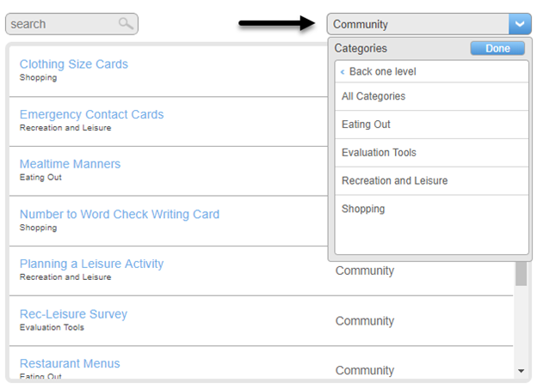The width and height of the screenshot is (537, 389).
Task: Open Number to Word Check Writing Card
Action: coord(119,214)
